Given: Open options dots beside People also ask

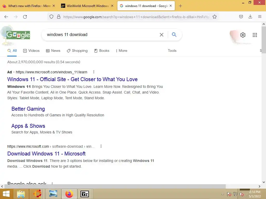Looking at the screenshot, I should tap(52, 183).
